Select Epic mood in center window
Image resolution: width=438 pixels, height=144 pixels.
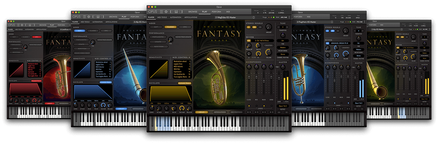185,27
